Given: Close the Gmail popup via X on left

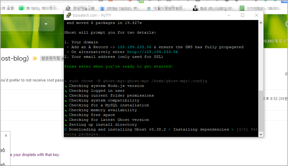Looking at the screenshot, I should [x=6, y=135].
